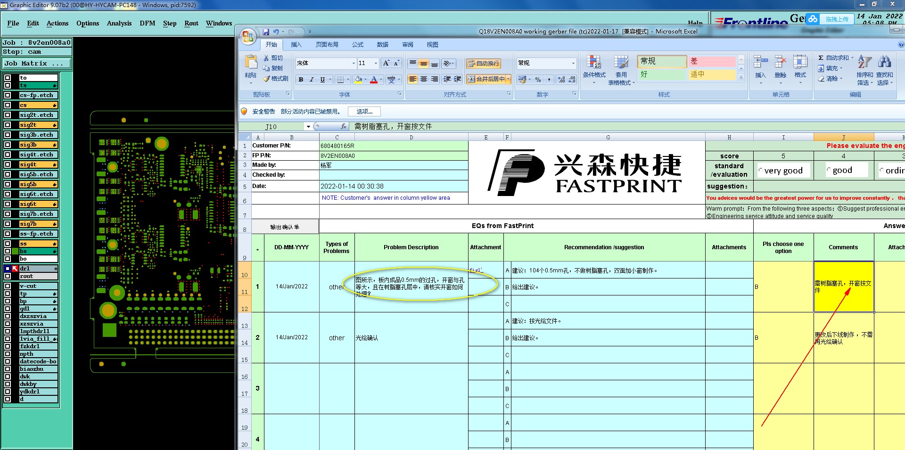Screen dimensions: 905x450
Task: Click the middle vertical align icon
Action: coord(424,63)
